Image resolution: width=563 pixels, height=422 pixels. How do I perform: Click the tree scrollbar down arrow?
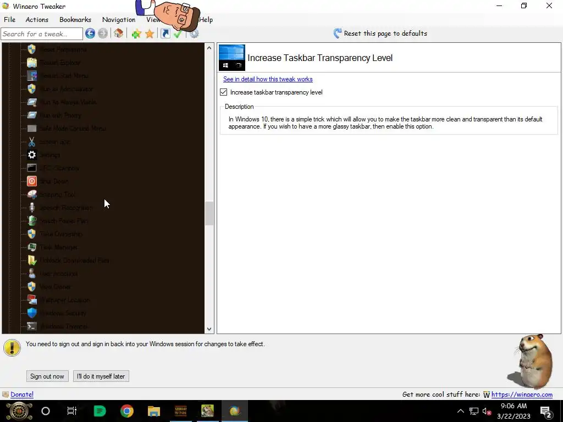click(209, 329)
